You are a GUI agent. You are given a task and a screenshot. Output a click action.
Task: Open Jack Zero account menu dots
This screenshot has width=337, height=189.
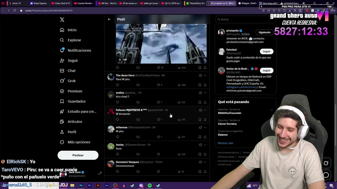99,174
